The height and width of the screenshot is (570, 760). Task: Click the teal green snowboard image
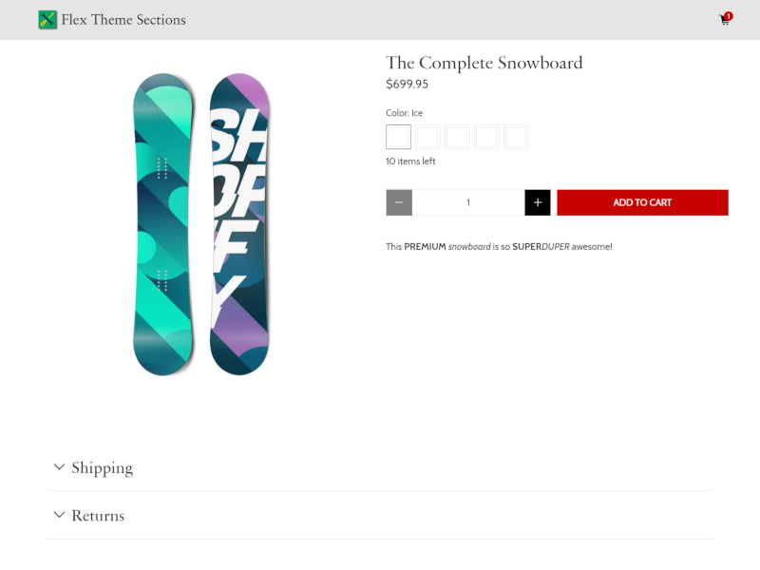tap(163, 224)
